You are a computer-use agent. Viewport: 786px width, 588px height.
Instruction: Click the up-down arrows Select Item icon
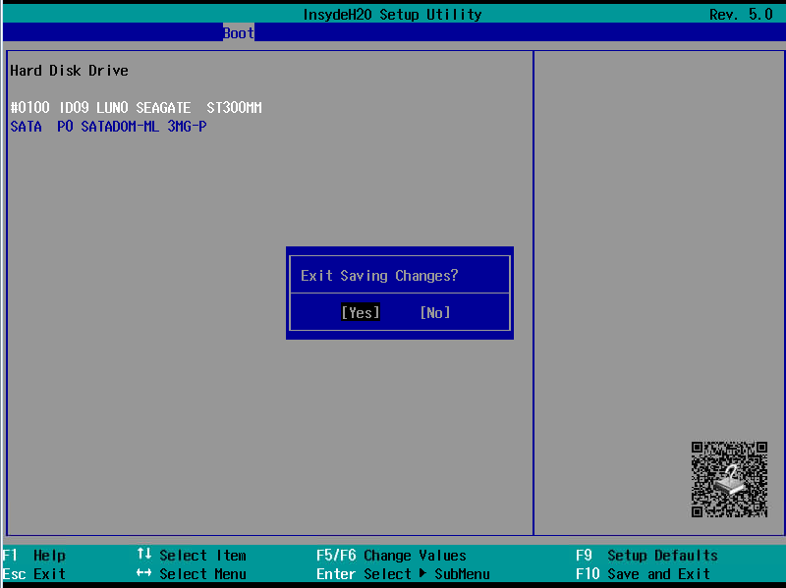pyautogui.click(x=144, y=554)
